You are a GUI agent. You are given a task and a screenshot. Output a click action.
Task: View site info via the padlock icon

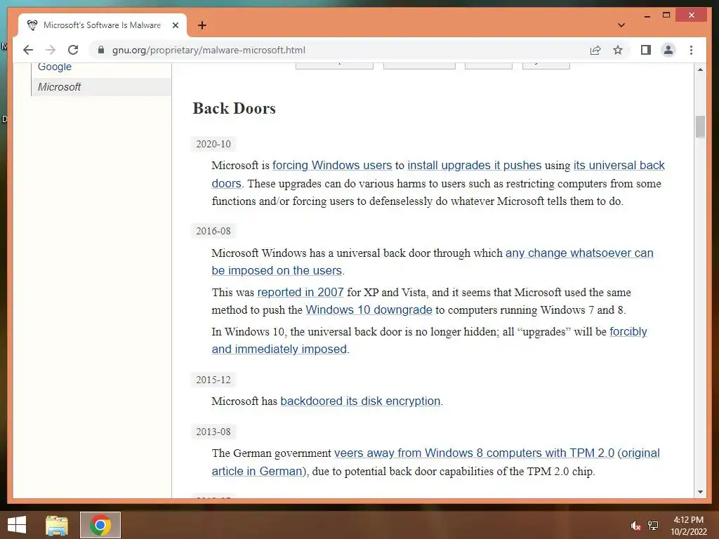click(x=101, y=50)
